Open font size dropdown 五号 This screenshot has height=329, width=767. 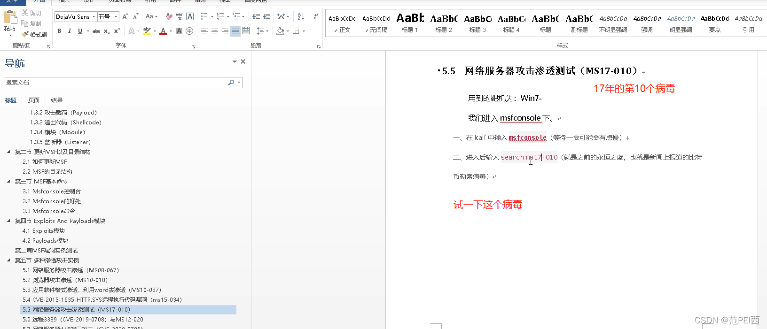pos(116,17)
